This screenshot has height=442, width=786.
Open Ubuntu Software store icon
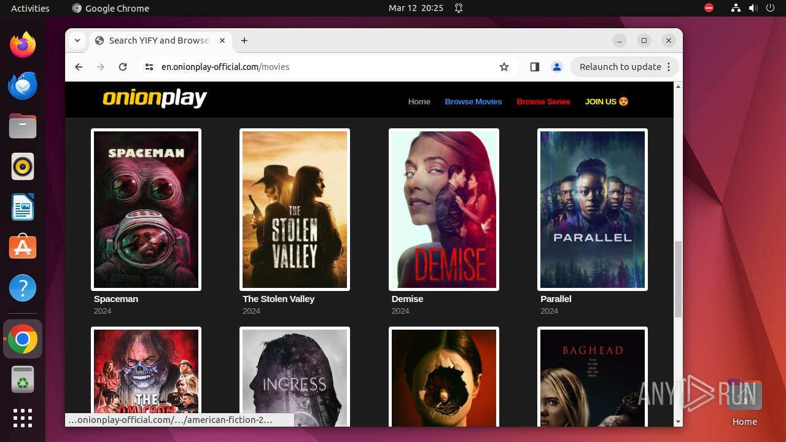click(x=23, y=247)
